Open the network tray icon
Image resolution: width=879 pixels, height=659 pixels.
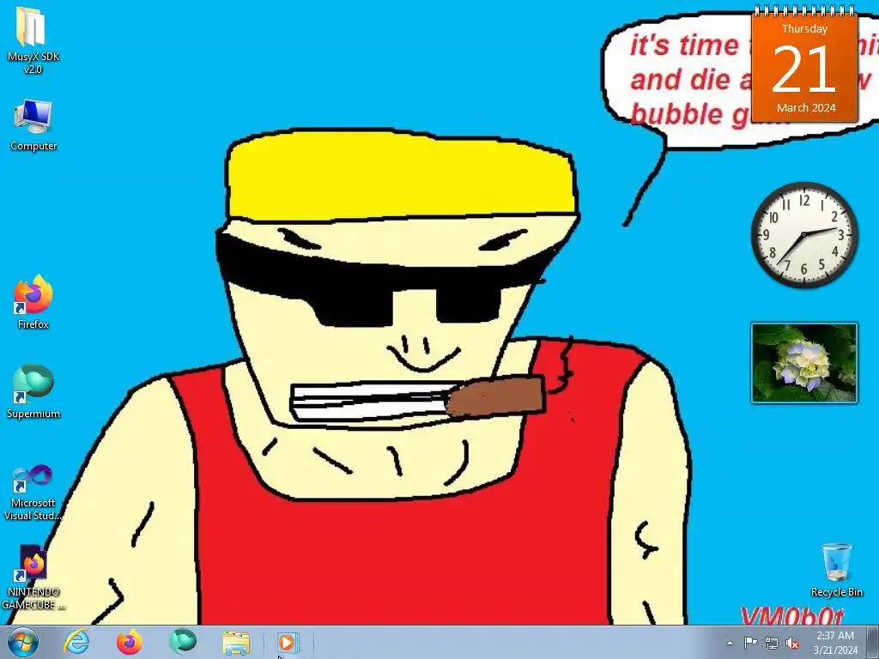click(772, 644)
